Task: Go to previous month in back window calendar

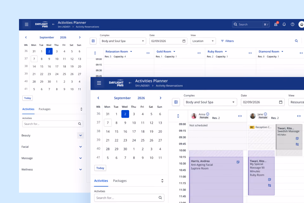Action: pyautogui.click(x=26, y=37)
